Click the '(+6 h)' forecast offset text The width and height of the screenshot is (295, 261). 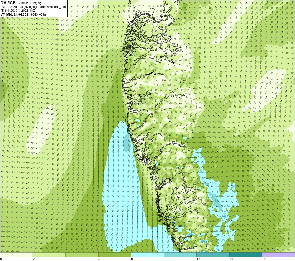pyautogui.click(x=42, y=14)
